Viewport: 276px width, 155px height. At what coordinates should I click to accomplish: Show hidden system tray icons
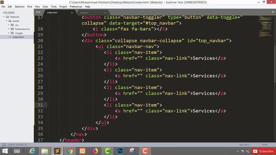[x=238, y=151]
